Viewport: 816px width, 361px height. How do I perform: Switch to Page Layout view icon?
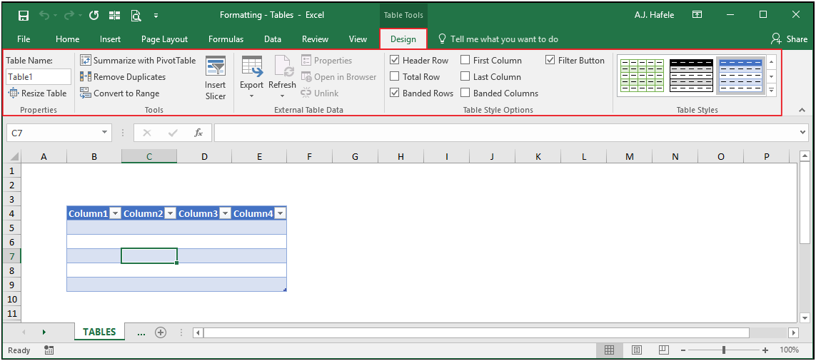(637, 350)
